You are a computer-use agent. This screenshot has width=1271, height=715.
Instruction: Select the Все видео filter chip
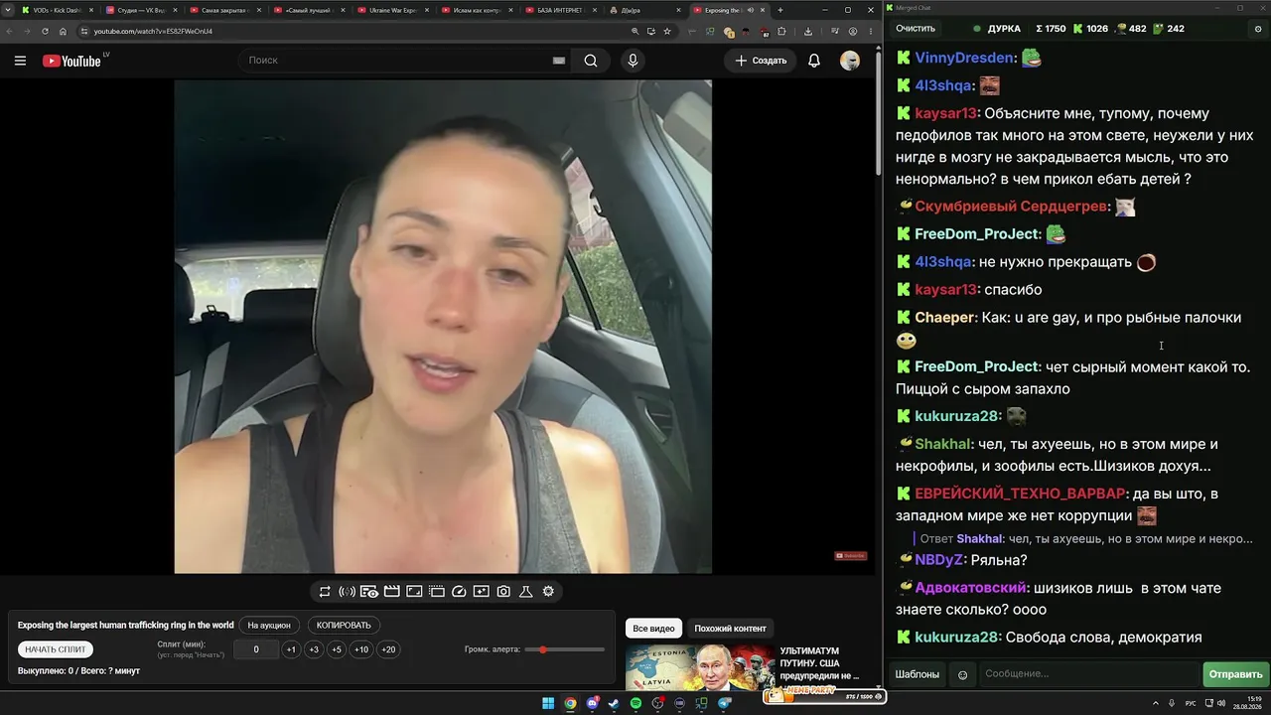coord(653,629)
